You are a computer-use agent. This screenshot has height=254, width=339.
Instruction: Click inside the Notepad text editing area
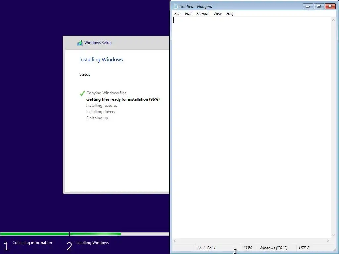click(x=252, y=127)
